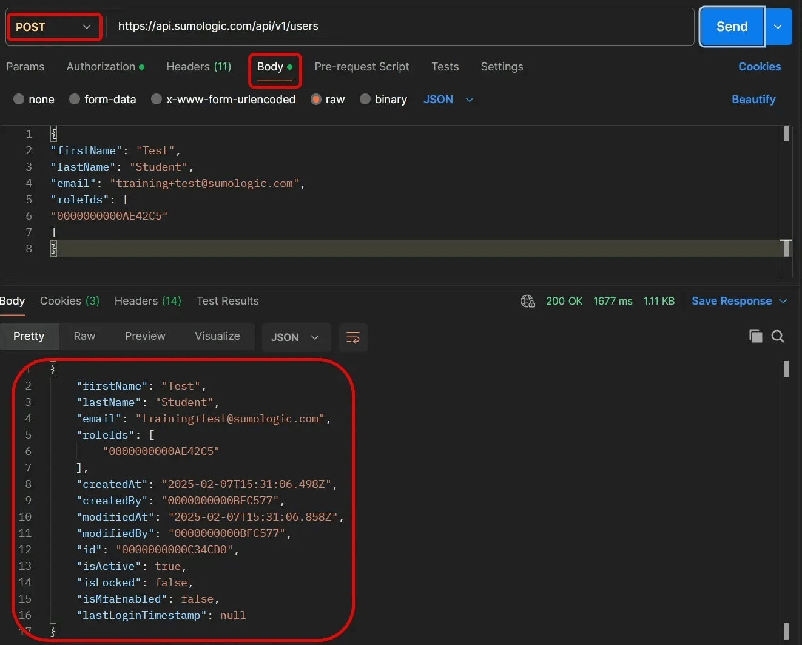This screenshot has width=802, height=645.
Task: Open the Test Results tab
Action: point(227,300)
